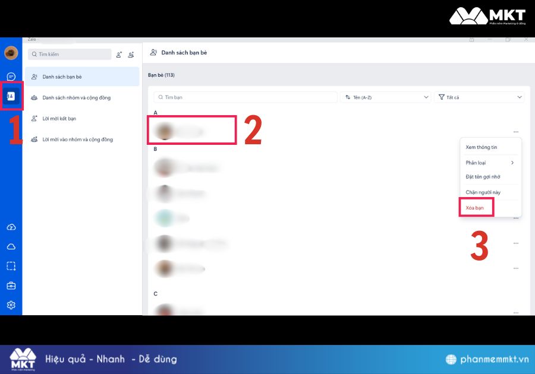Select Xóa bạn in context menu
The image size is (535, 374).
pyautogui.click(x=474, y=208)
